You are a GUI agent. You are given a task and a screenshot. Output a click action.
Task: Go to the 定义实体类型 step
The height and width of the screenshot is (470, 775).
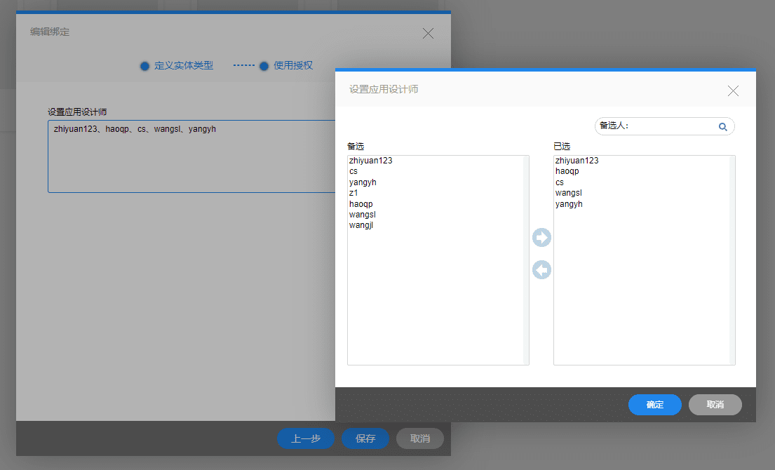coord(177,66)
